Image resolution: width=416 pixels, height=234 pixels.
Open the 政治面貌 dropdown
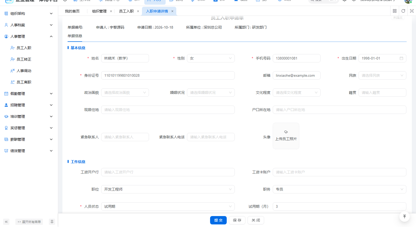pyautogui.click(x=125, y=93)
